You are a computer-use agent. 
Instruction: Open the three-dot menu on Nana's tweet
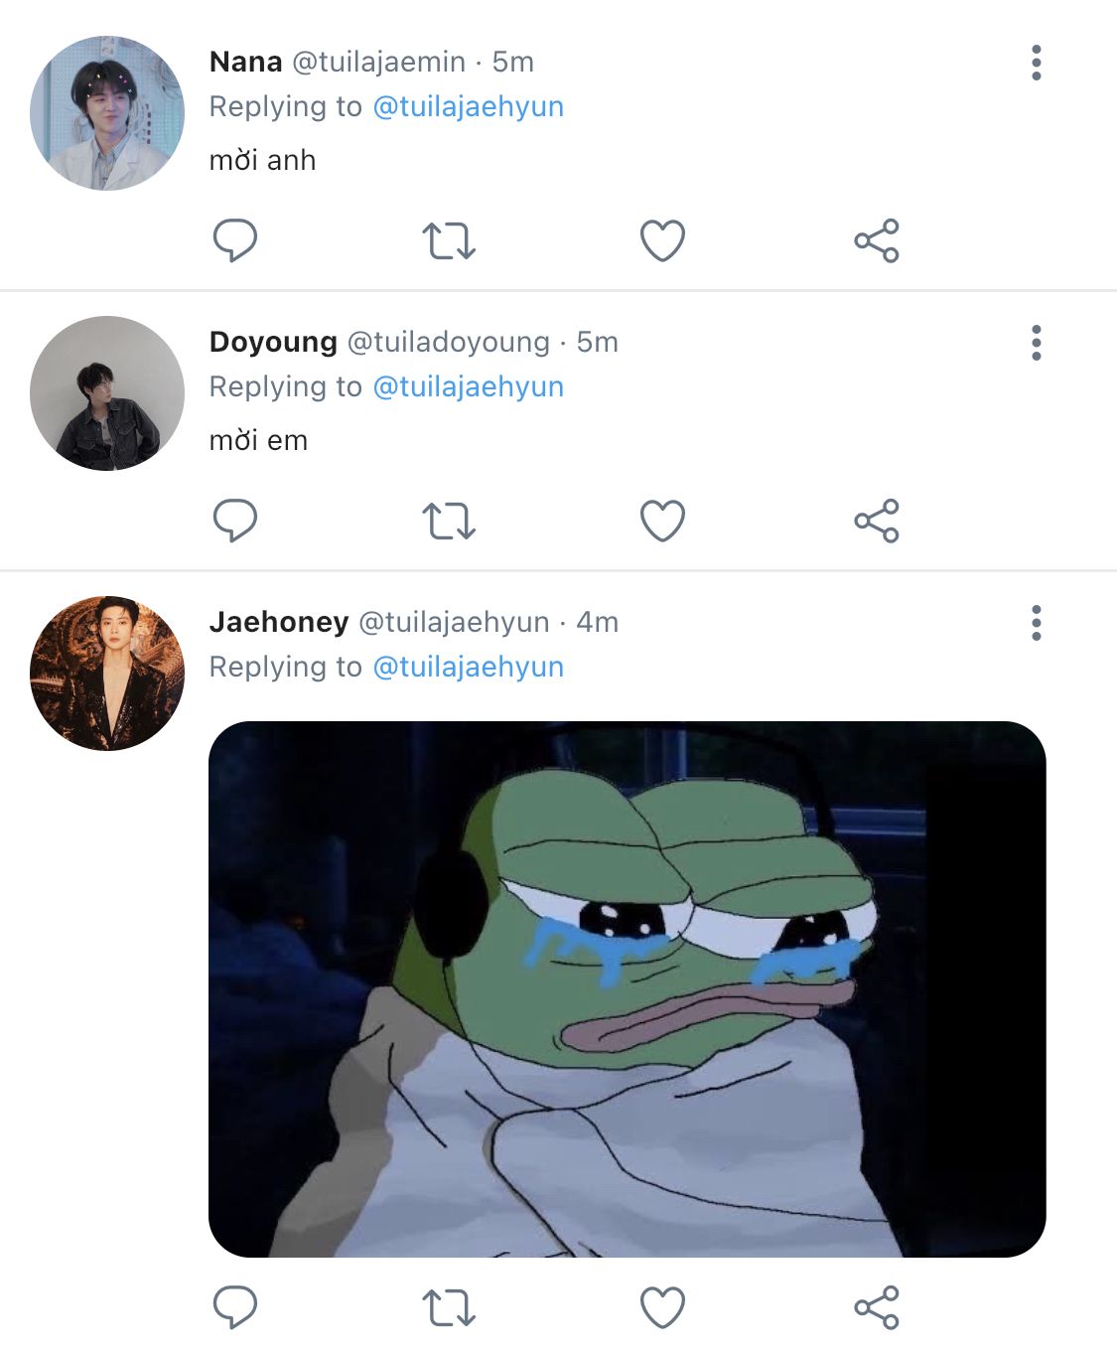(x=1037, y=63)
